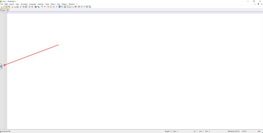Screen dimensions: 263x133
Task: Click the Save file toolbar icon
Action: (x=6, y=7)
